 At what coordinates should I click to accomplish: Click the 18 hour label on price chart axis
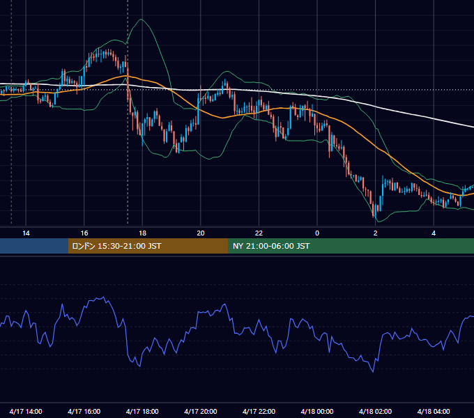click(x=142, y=233)
